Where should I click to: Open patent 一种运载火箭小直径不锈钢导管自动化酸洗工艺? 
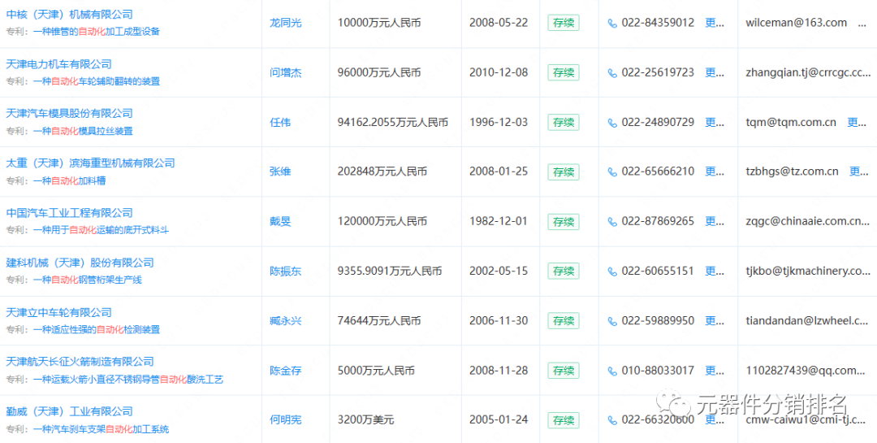(x=128, y=380)
